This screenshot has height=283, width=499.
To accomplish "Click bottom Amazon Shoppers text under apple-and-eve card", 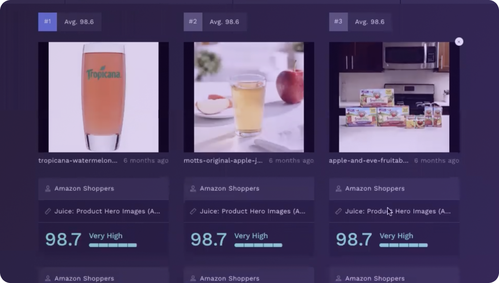I will click(x=375, y=279).
